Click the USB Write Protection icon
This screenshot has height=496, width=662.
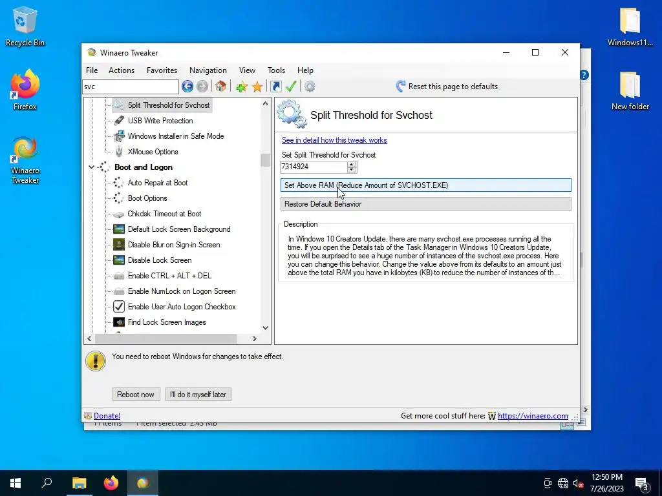(x=119, y=121)
